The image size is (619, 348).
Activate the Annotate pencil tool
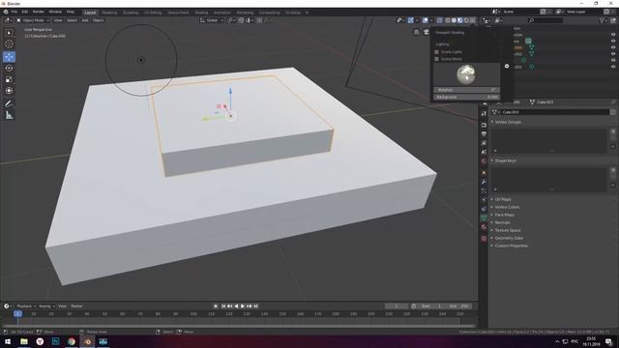[9, 103]
